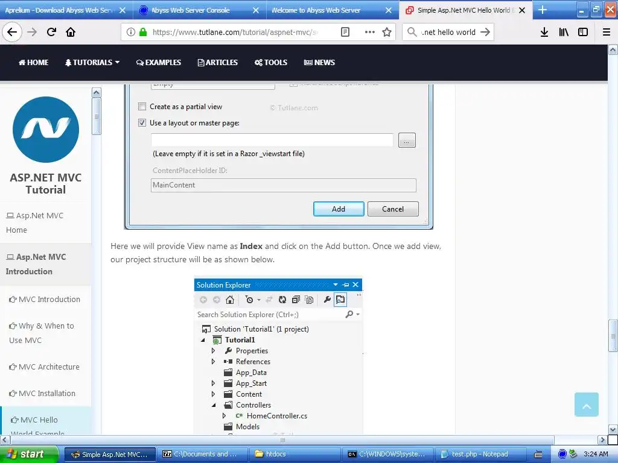Viewport: 618px width, 463px height.
Task: Open the HOME navigation menu item
Action: point(34,62)
